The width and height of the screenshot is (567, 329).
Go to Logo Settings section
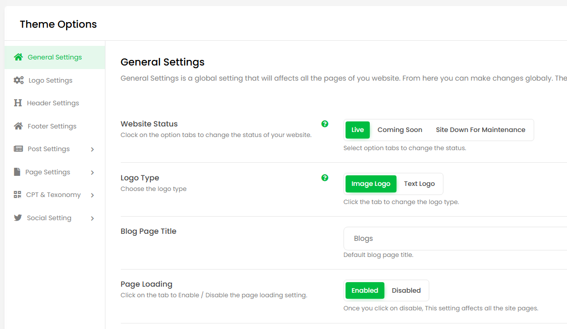point(50,80)
